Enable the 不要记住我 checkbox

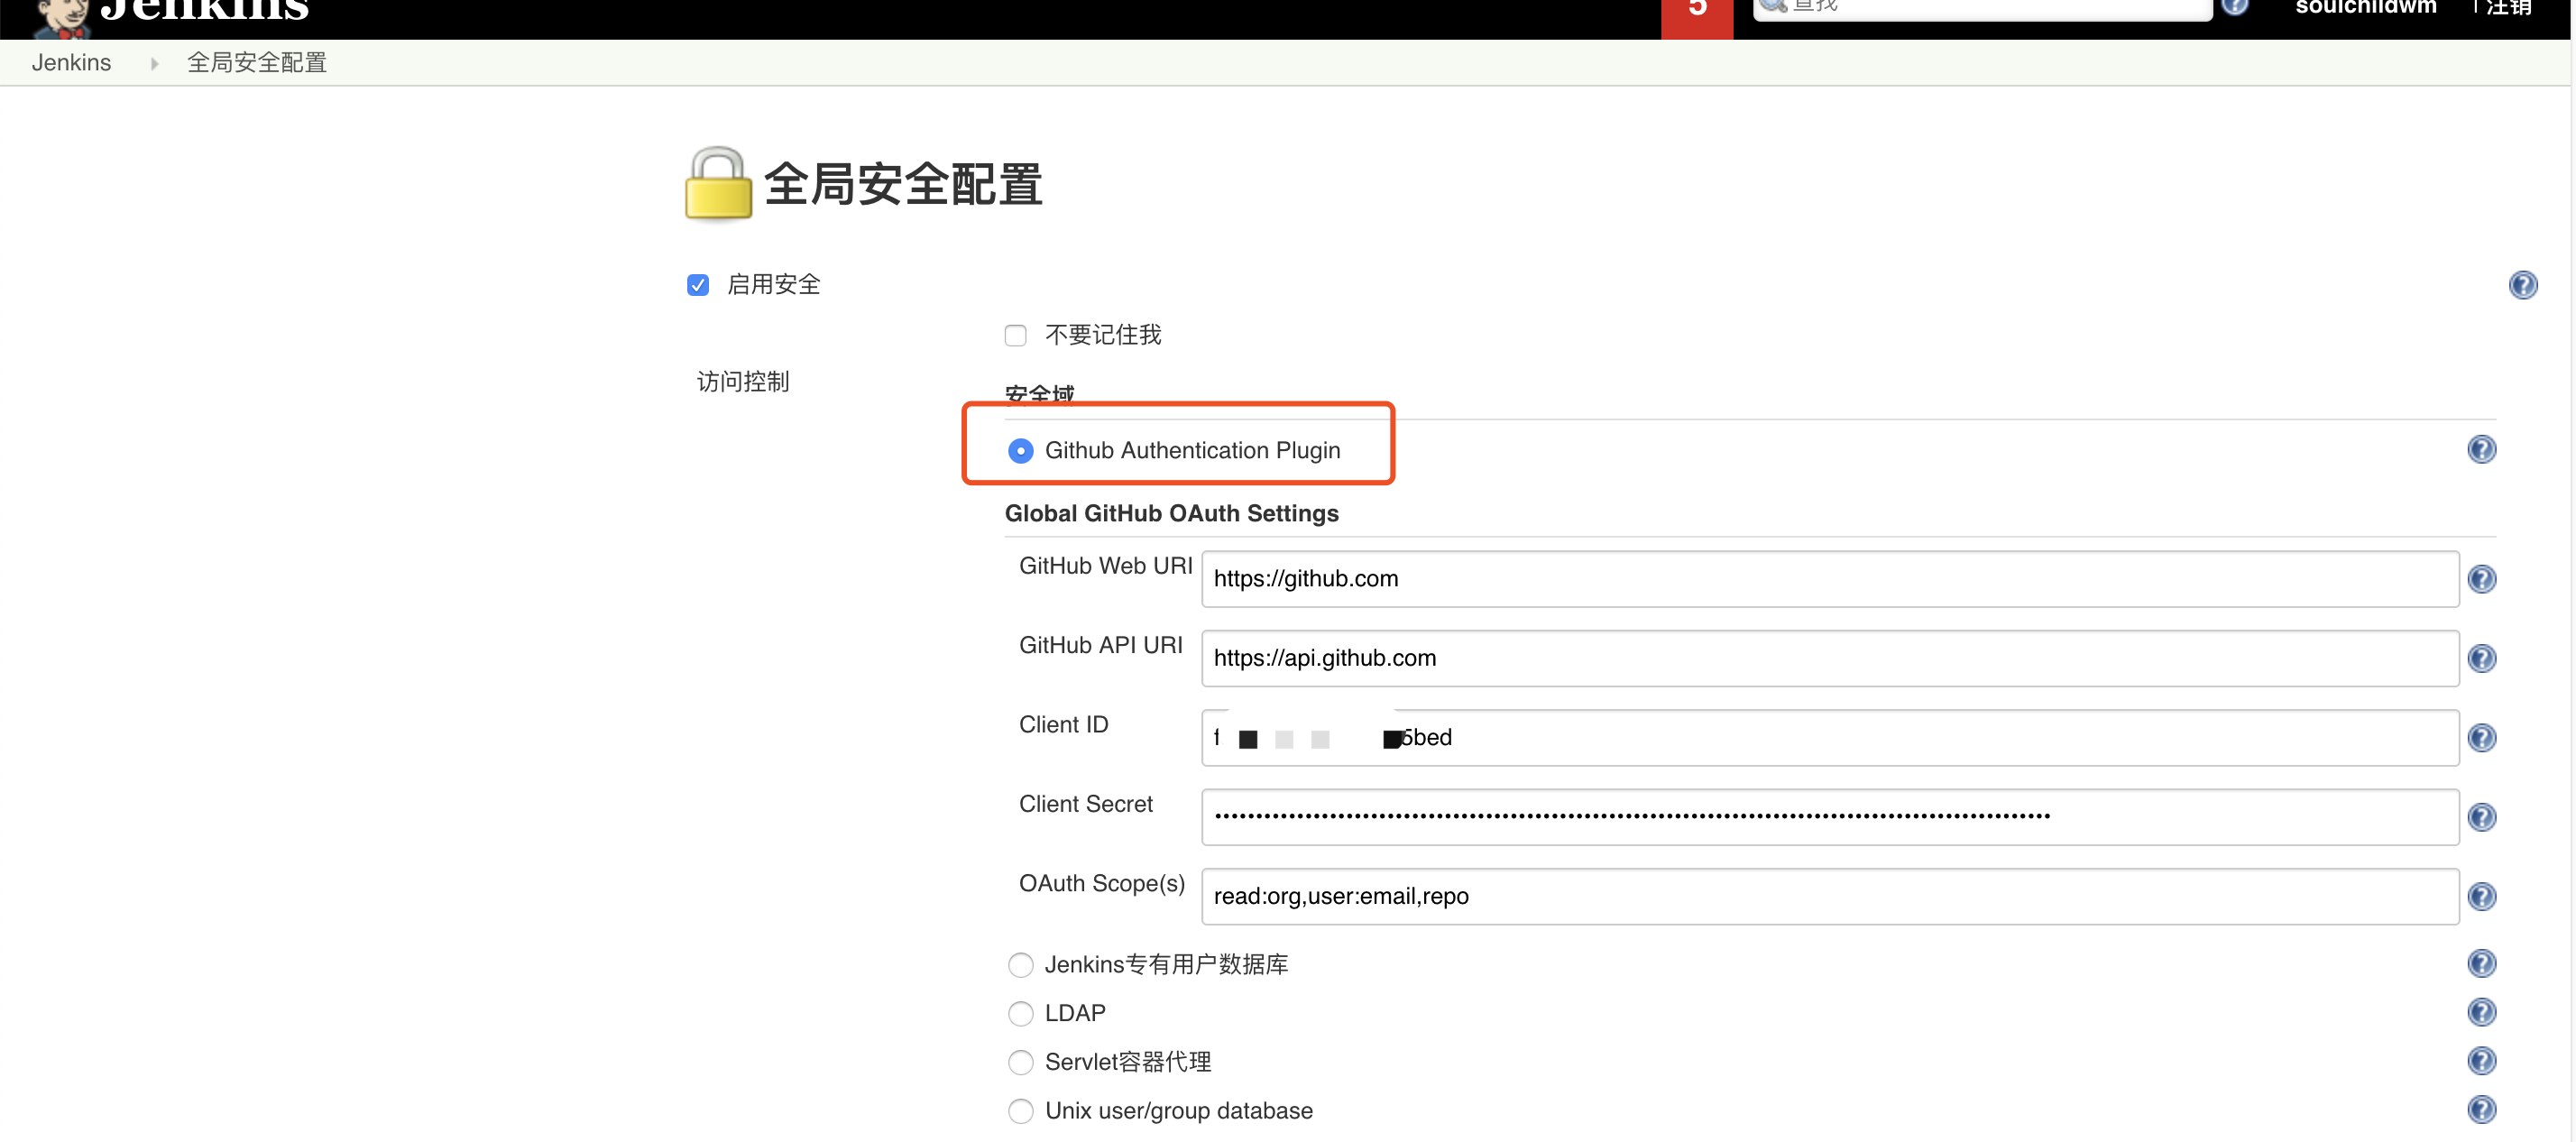pos(1015,335)
